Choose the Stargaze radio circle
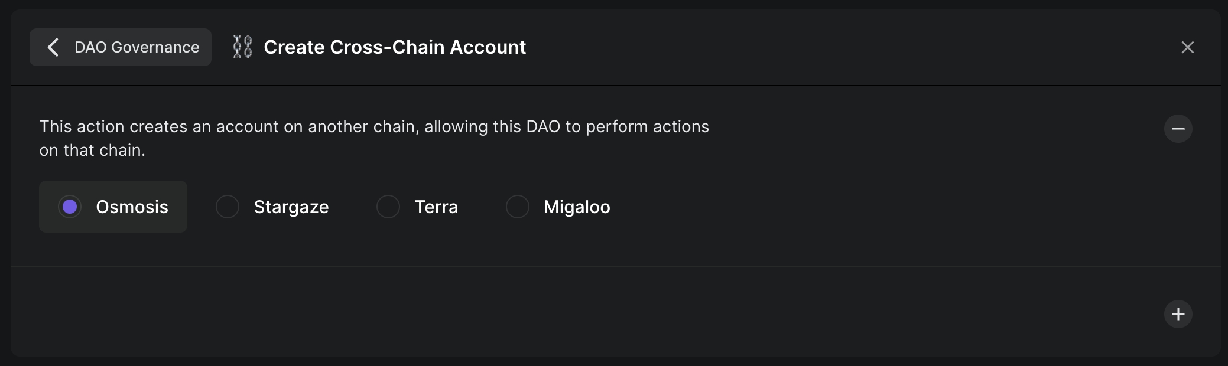1228x366 pixels. coord(228,207)
